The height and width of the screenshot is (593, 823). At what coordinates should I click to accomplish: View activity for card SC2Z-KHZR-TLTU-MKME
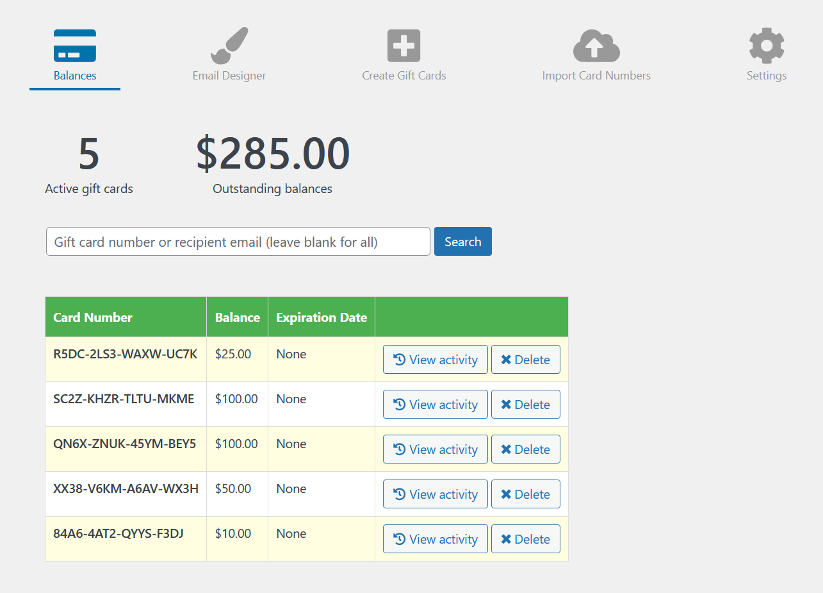(x=436, y=405)
